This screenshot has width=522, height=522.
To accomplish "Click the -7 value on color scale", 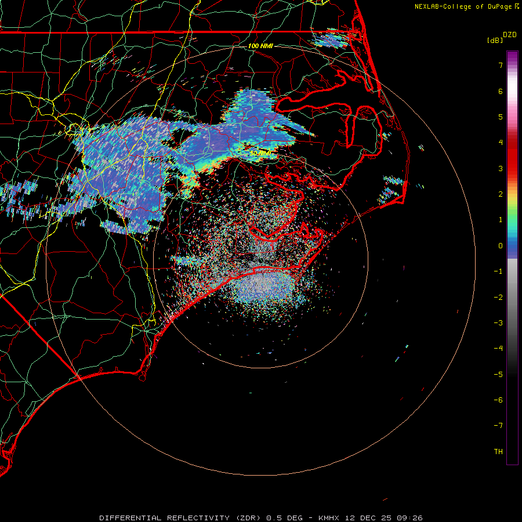I will click(498, 426).
